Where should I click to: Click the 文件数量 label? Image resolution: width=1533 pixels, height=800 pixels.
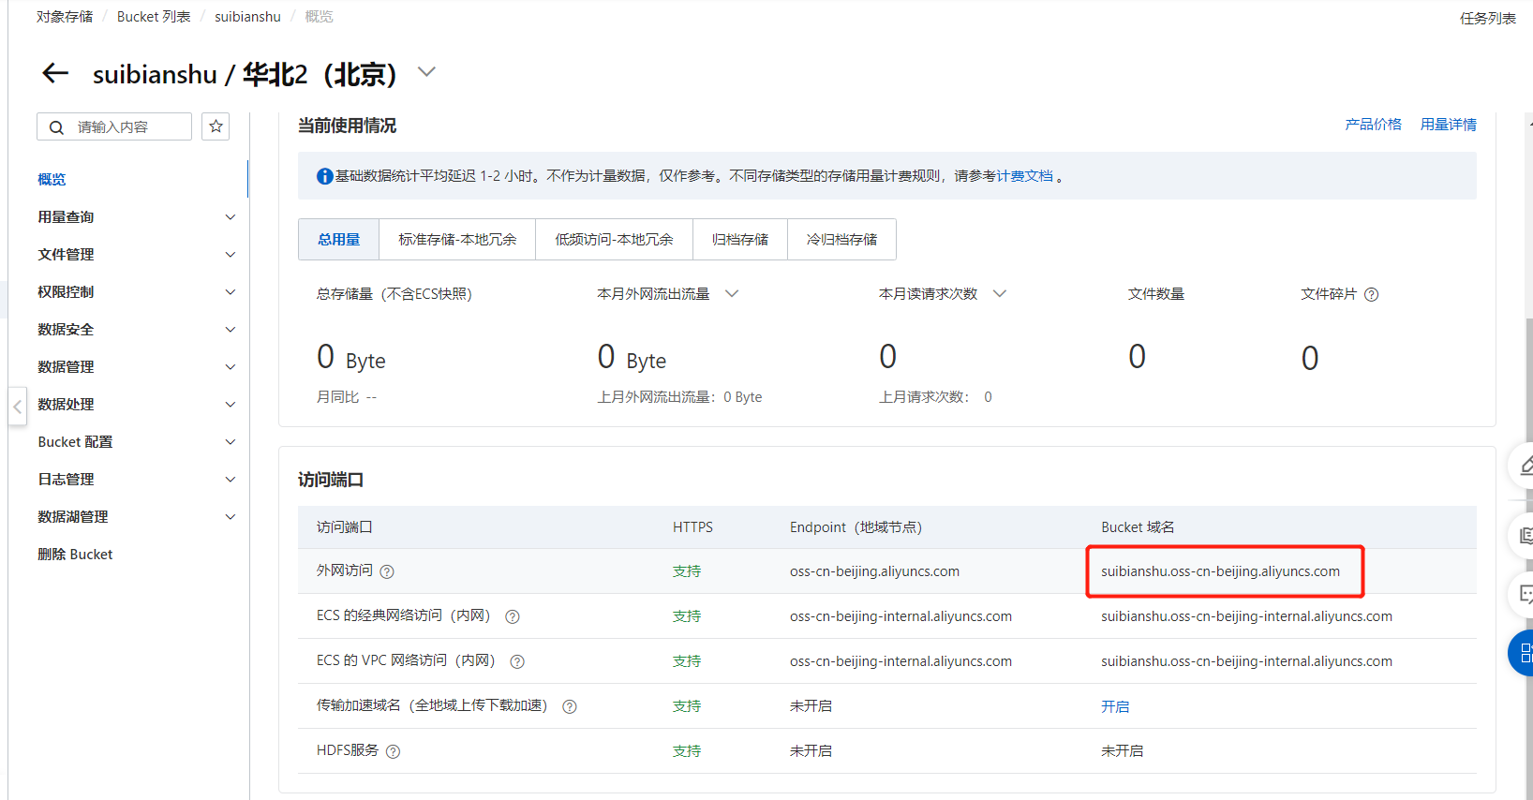pos(1156,294)
